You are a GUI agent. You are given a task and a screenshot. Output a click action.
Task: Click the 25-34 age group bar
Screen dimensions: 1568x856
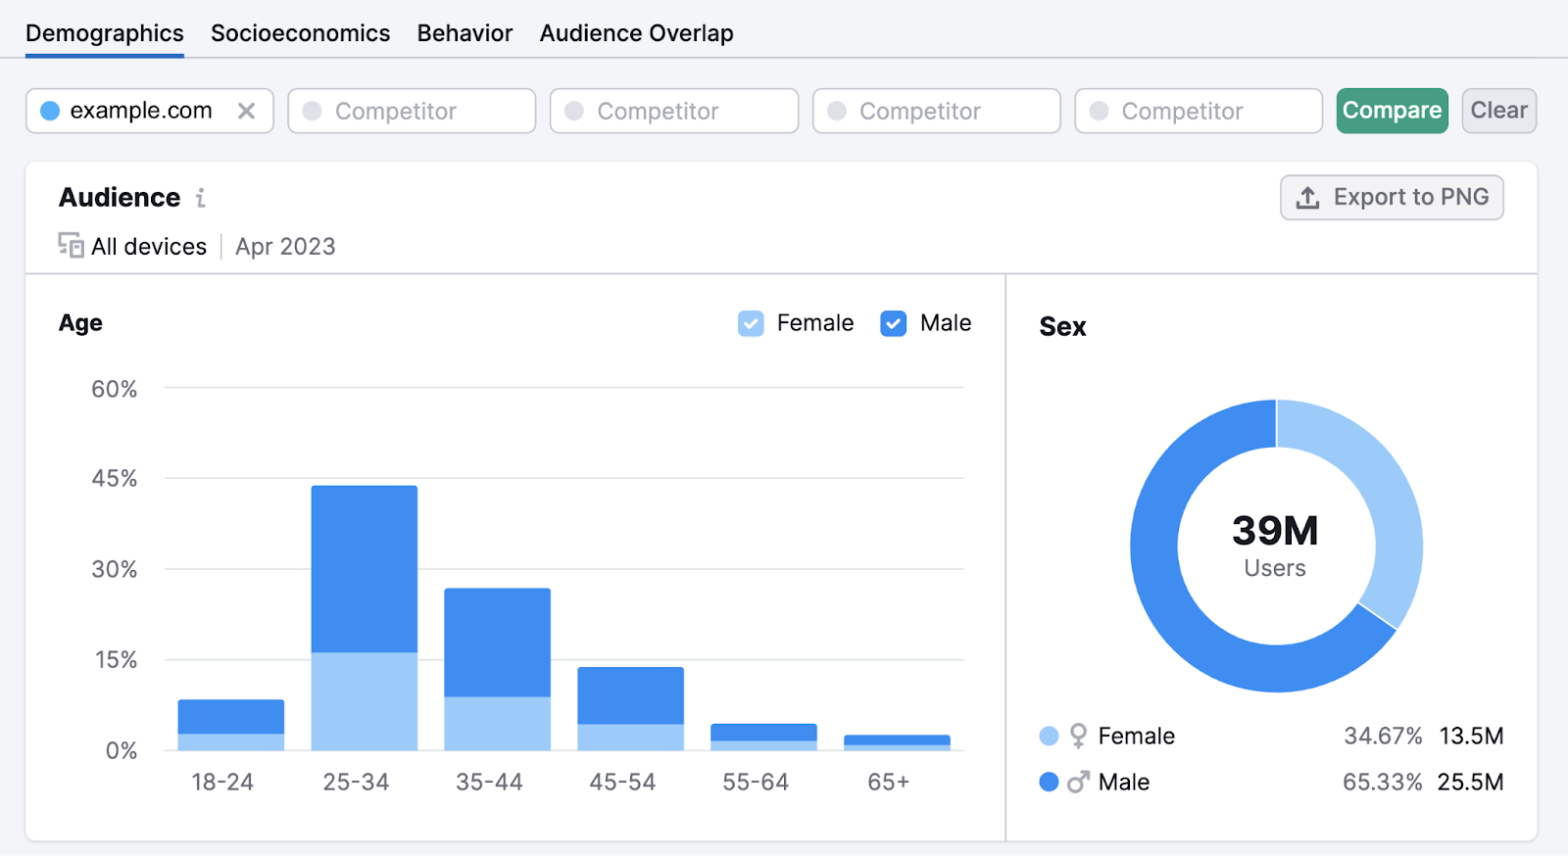coord(364,617)
